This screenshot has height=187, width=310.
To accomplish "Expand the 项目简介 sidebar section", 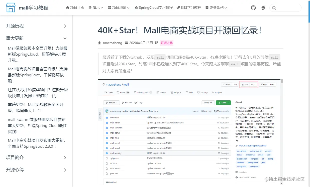I will pyautogui.click(x=36, y=157).
